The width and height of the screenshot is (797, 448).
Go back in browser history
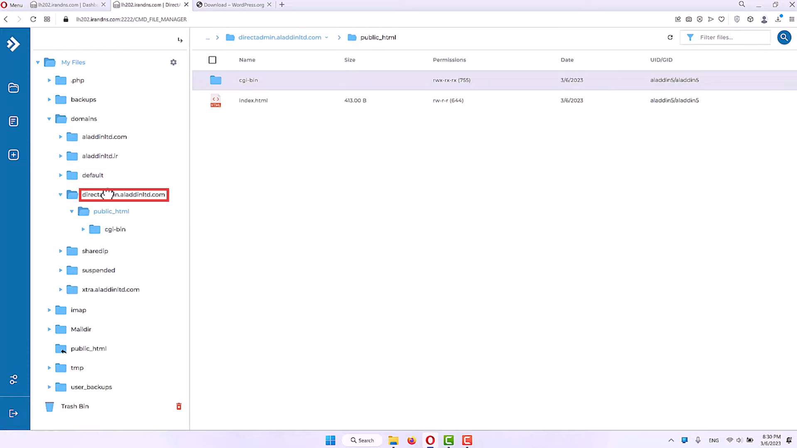click(x=6, y=19)
